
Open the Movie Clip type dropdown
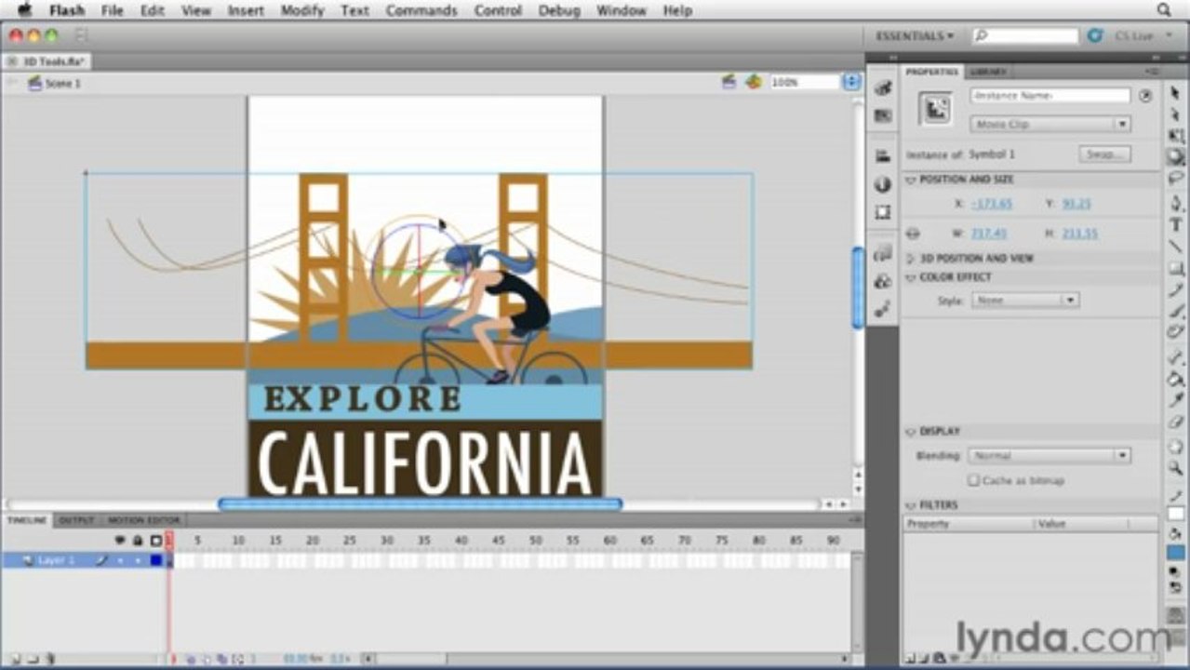[1050, 124]
